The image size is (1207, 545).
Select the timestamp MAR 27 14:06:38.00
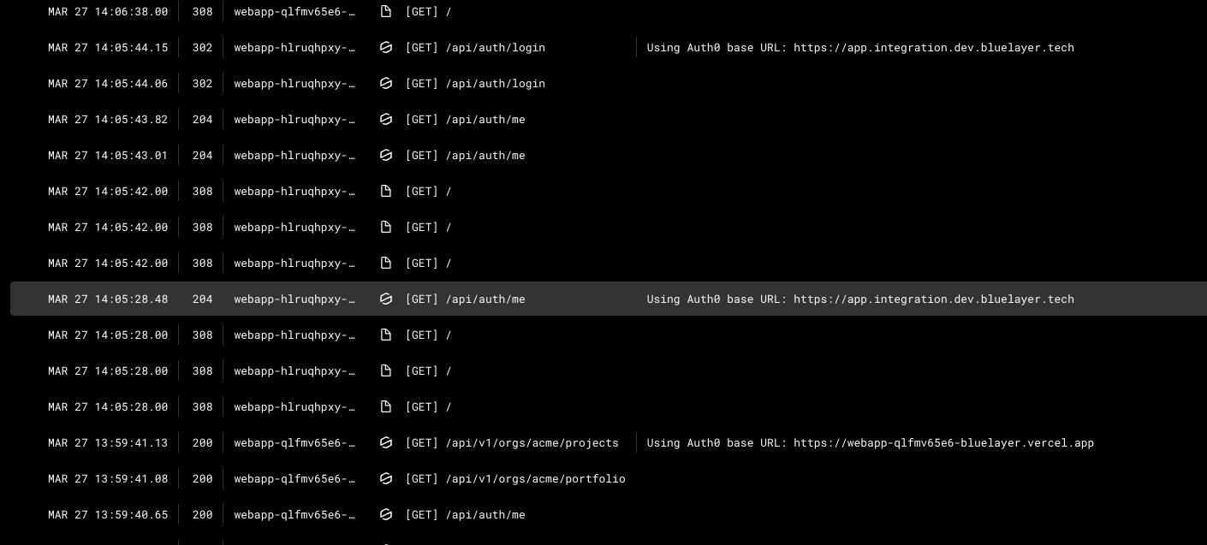point(108,12)
